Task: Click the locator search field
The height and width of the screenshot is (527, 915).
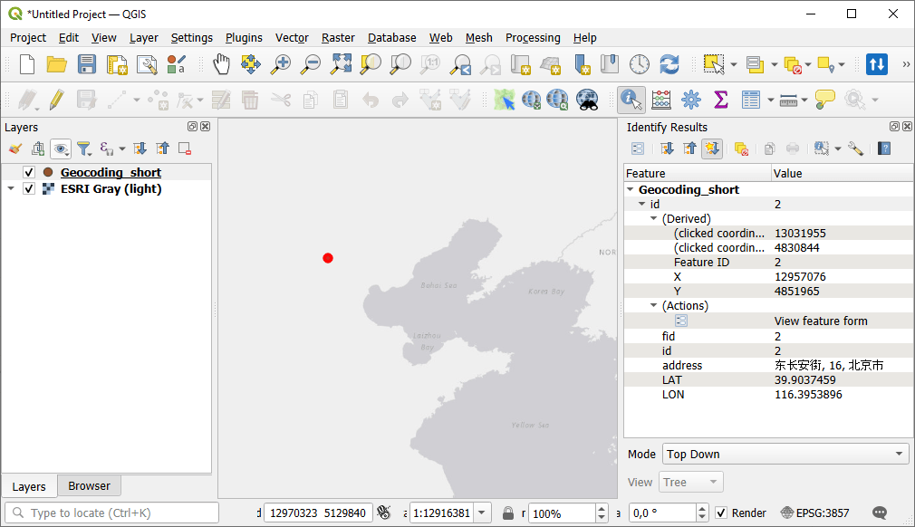Action: [x=112, y=513]
